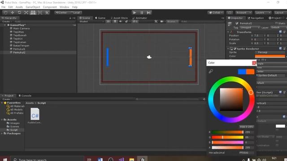Open the RGB 0-255 mode dropdown
This screenshot has width=287, height=161.
tap(246, 127)
